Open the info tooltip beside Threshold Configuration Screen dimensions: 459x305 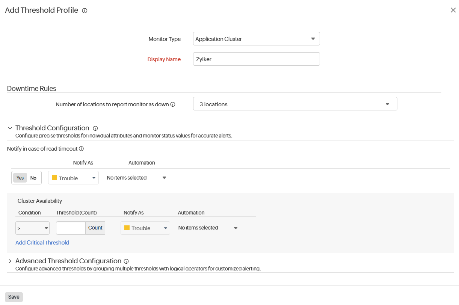95,128
